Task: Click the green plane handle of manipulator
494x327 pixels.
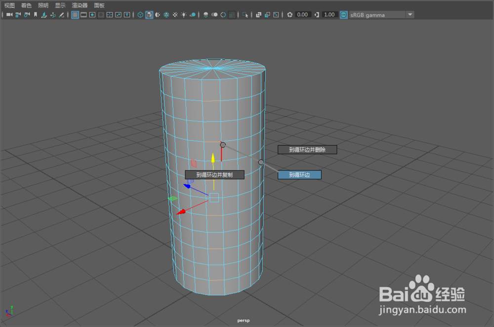Action: [172, 199]
